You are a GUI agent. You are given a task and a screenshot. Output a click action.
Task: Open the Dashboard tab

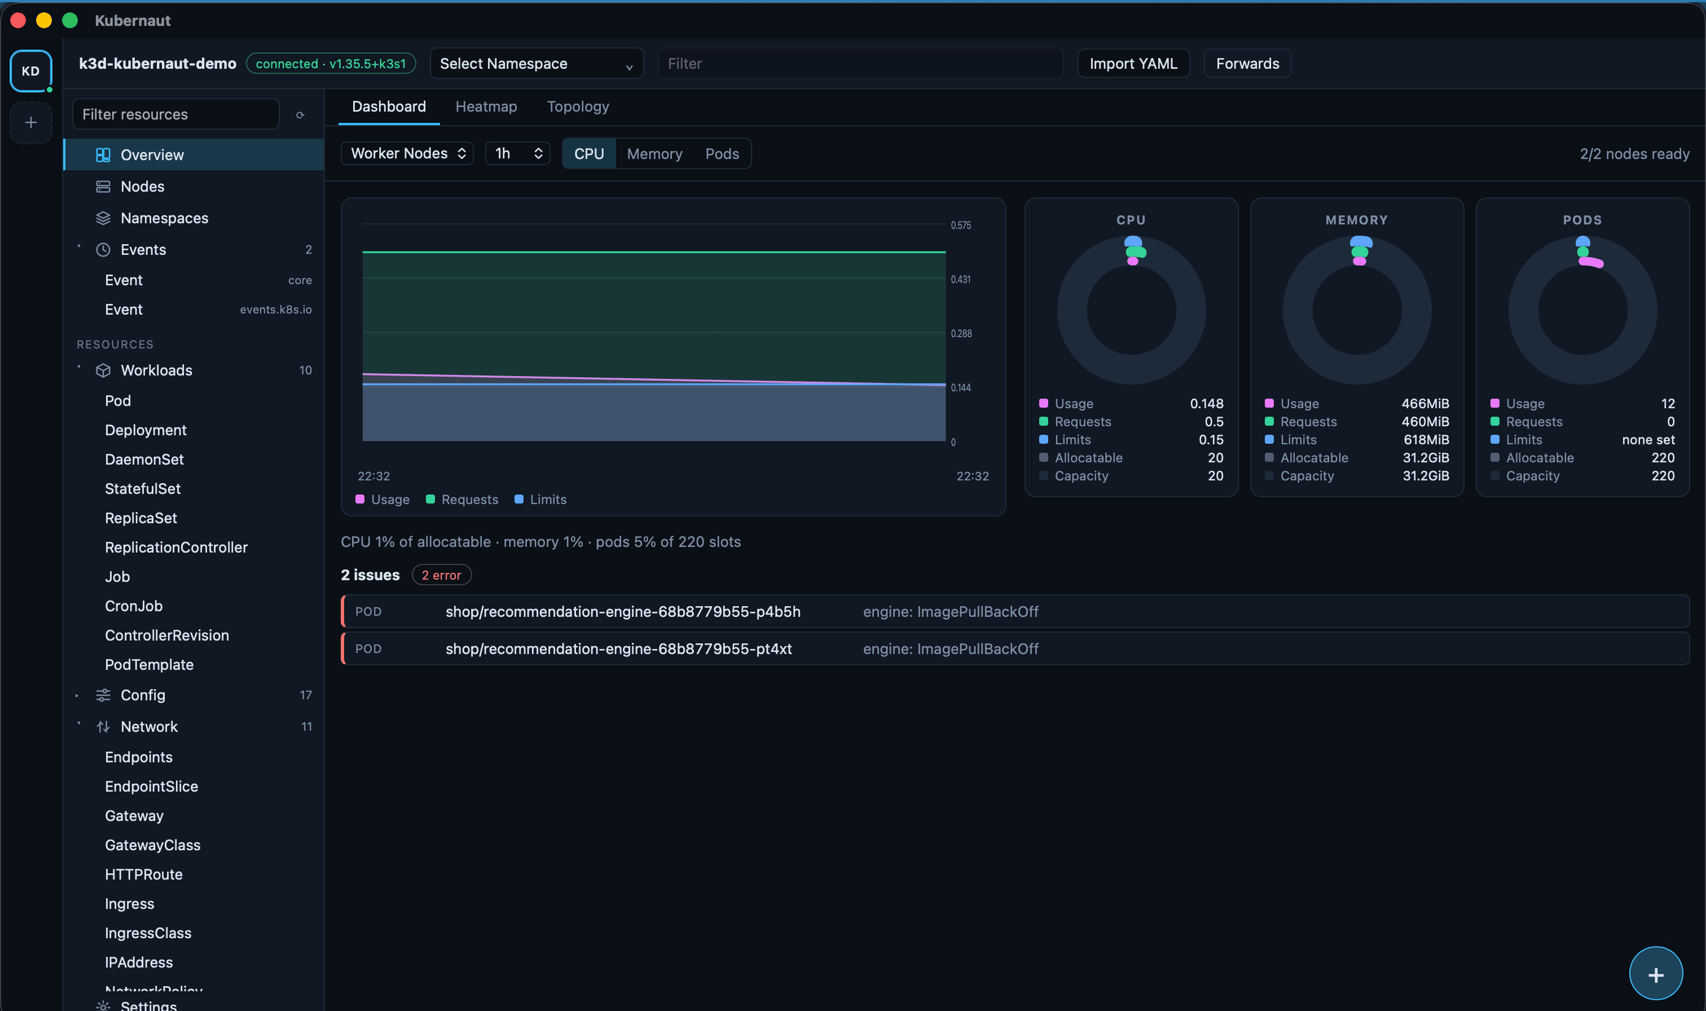pyautogui.click(x=389, y=106)
